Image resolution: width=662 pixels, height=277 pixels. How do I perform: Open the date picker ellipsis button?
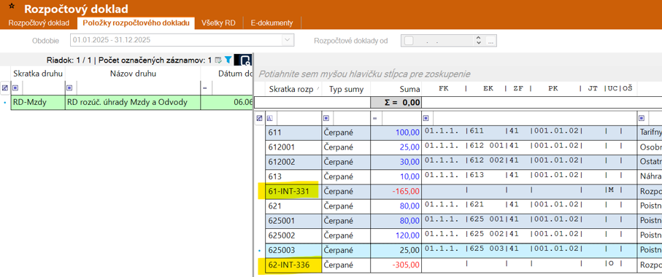pyautogui.click(x=490, y=41)
